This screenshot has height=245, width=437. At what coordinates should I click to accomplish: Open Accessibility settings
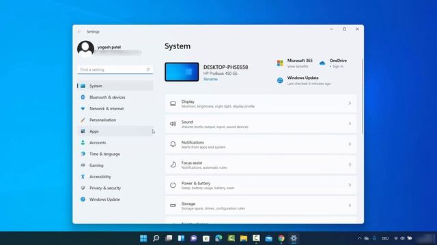coord(115,177)
